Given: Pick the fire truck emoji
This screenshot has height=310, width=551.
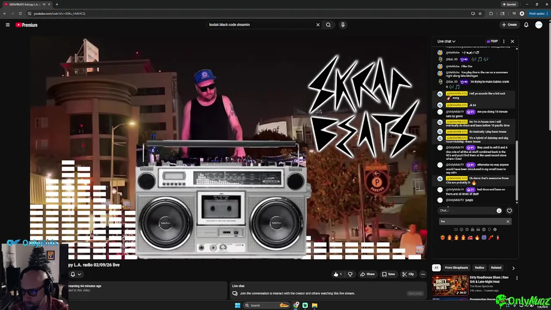Looking at the screenshot, I should pyautogui.click(x=470, y=238).
